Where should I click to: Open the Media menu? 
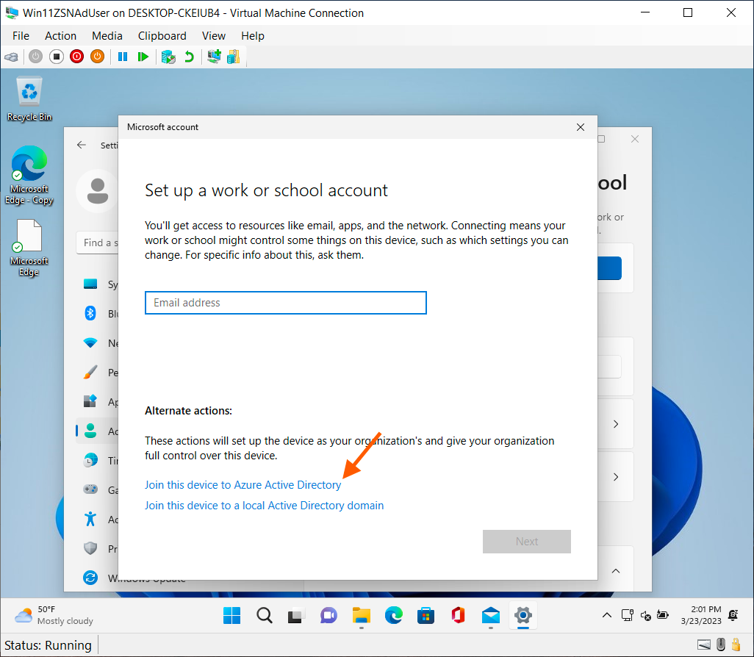click(107, 35)
